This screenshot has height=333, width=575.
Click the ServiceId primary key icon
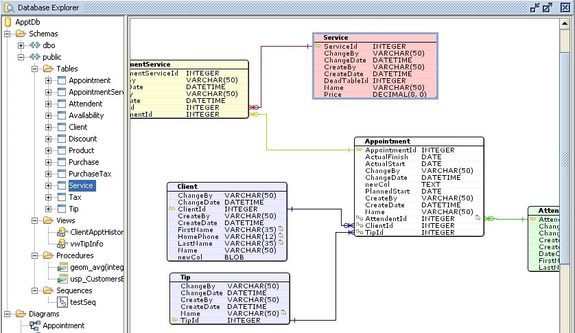tap(318, 46)
